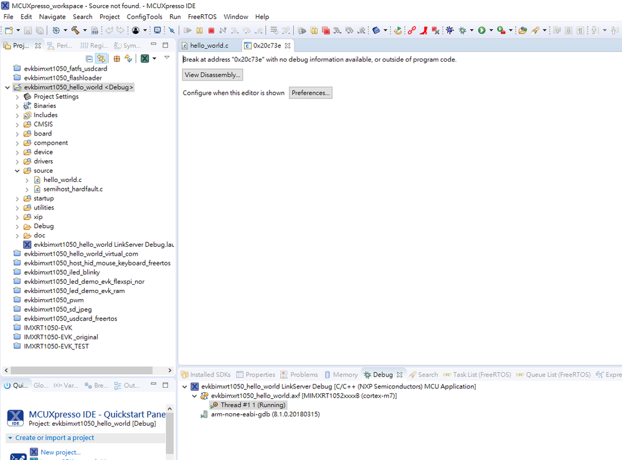Click the red boot icon
Image resolution: width=622 pixels, height=460 pixels.
pos(423,30)
